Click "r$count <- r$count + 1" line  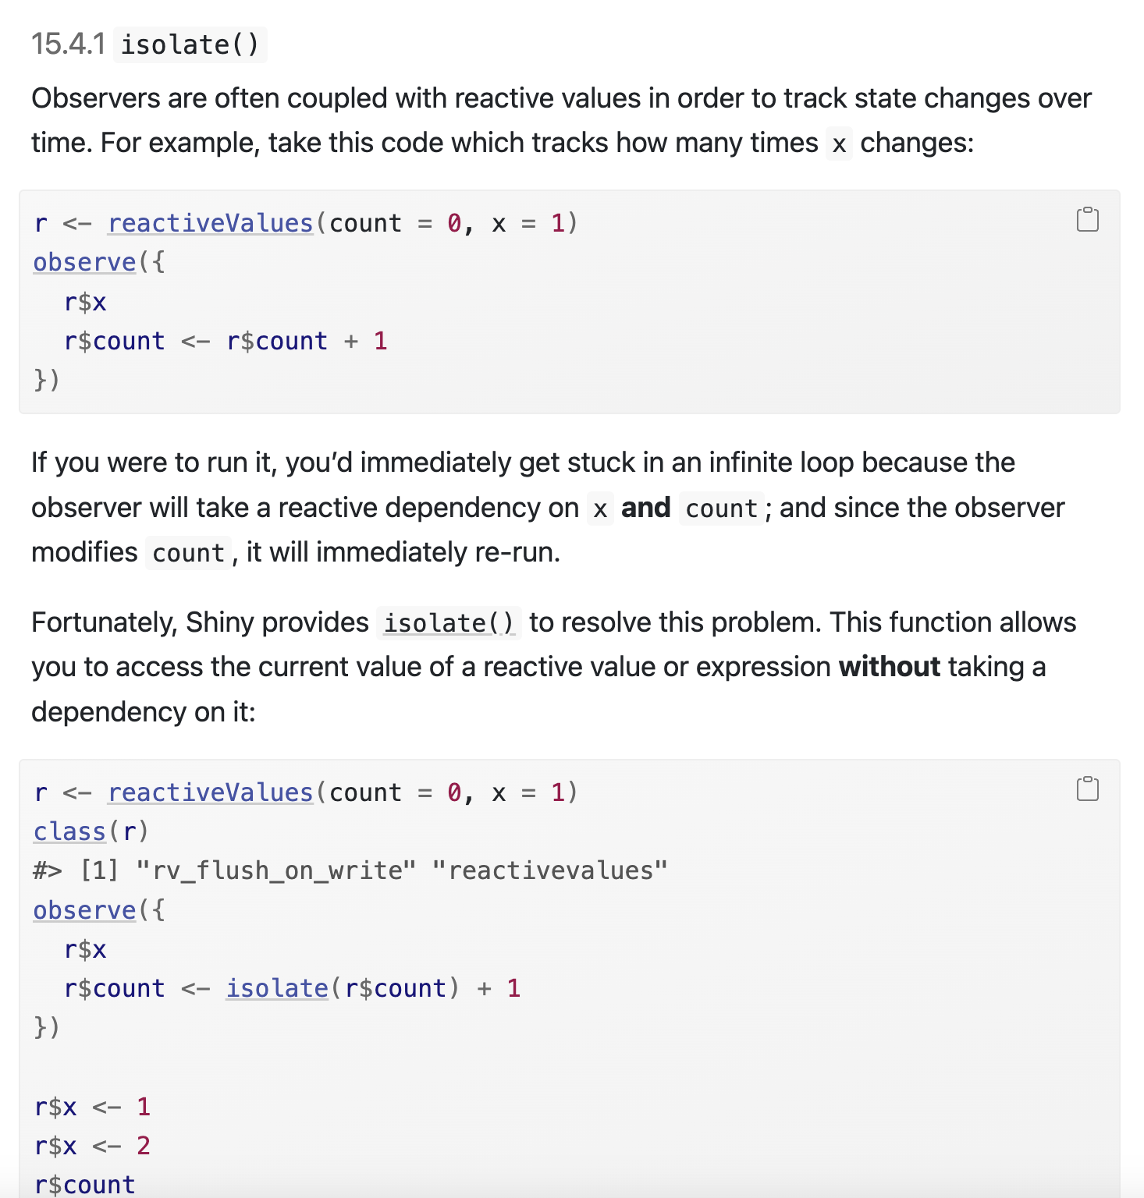(226, 341)
